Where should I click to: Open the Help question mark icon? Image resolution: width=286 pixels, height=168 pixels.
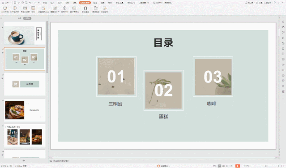click(x=275, y=3)
